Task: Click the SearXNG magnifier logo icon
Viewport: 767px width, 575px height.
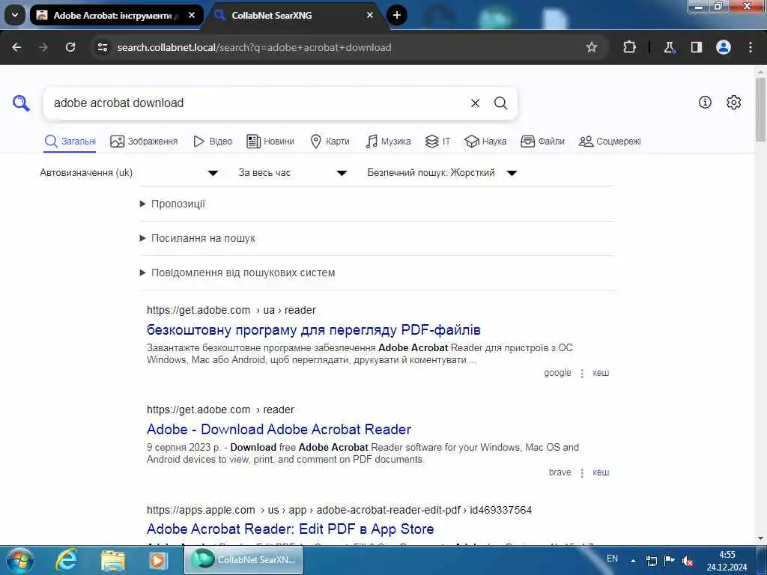Action: [x=21, y=103]
